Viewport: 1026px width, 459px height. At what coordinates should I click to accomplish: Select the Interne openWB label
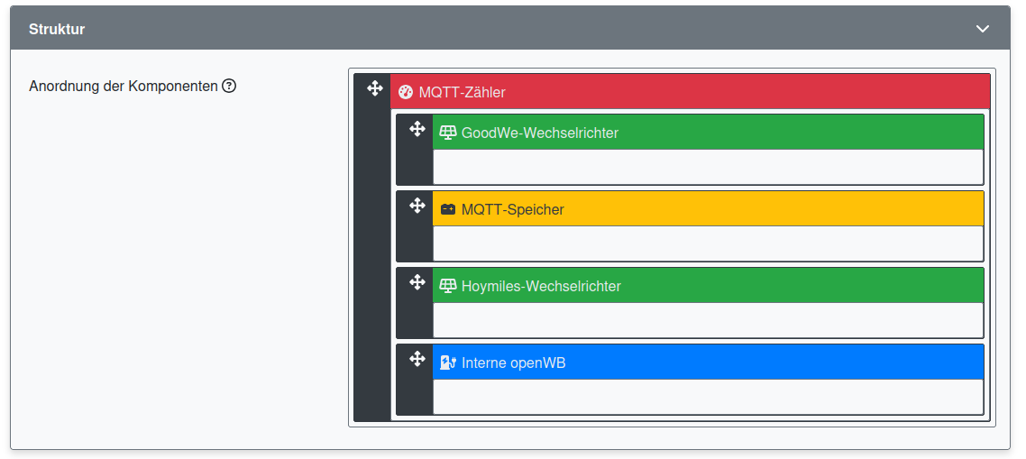pyautogui.click(x=514, y=363)
